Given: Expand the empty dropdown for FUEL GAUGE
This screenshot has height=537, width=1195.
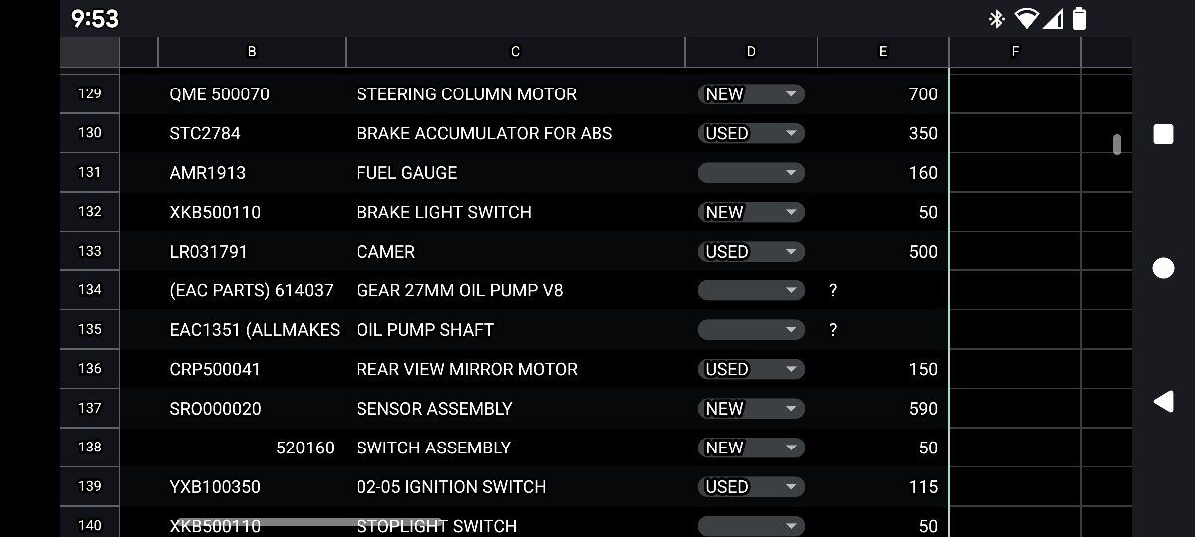Looking at the screenshot, I should click(x=751, y=173).
